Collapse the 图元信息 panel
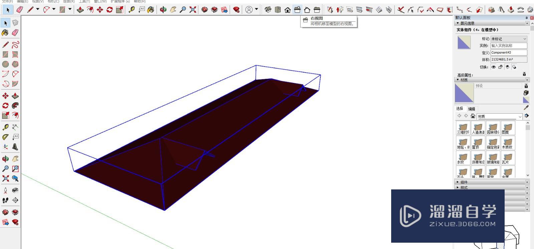Screen dimensions: 534x249 458,23
